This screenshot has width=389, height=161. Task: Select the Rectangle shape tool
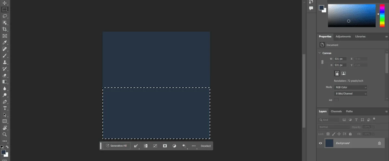point(4,121)
